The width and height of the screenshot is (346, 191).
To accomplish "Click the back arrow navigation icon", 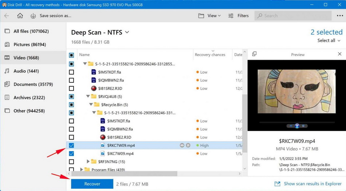I will [x=7, y=16].
